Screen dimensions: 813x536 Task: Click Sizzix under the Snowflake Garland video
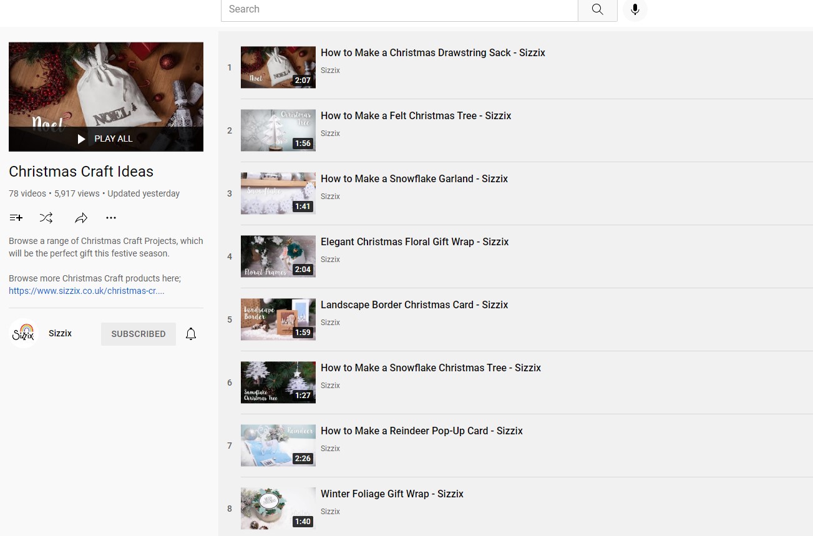click(x=330, y=197)
